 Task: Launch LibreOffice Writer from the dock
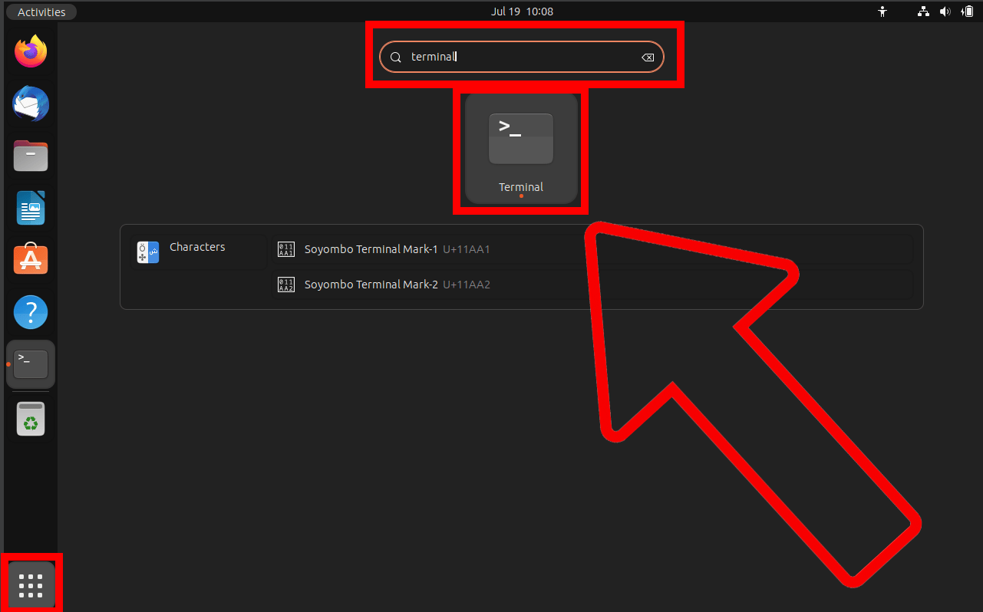pos(30,208)
